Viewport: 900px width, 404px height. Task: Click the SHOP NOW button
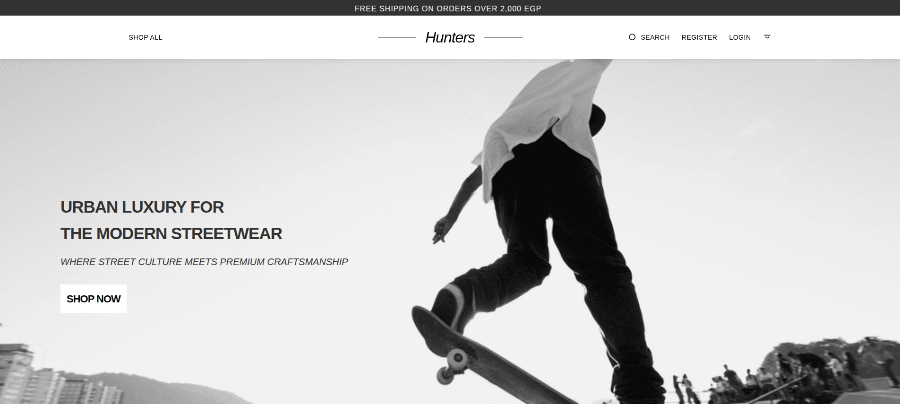94,299
